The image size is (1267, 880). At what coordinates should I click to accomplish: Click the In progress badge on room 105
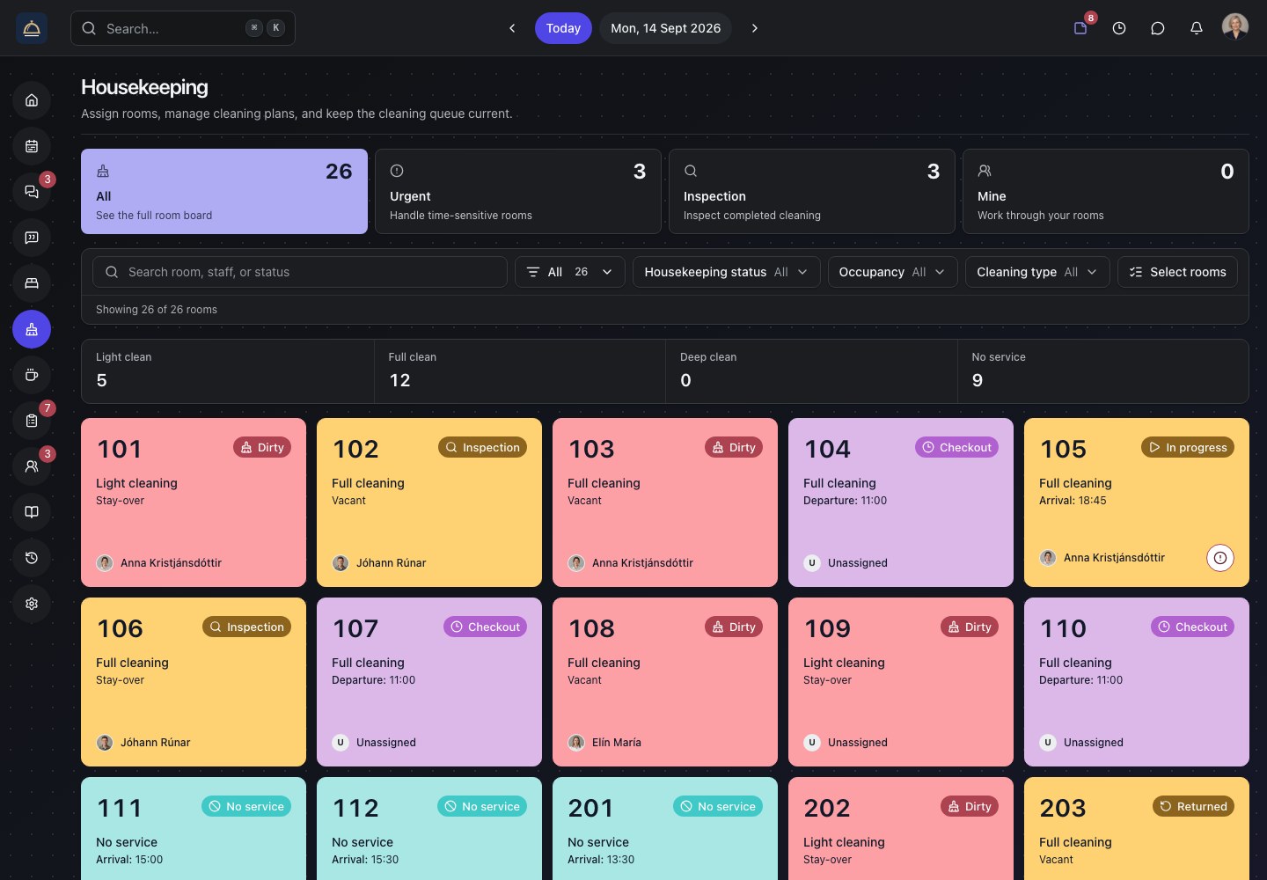tap(1188, 447)
